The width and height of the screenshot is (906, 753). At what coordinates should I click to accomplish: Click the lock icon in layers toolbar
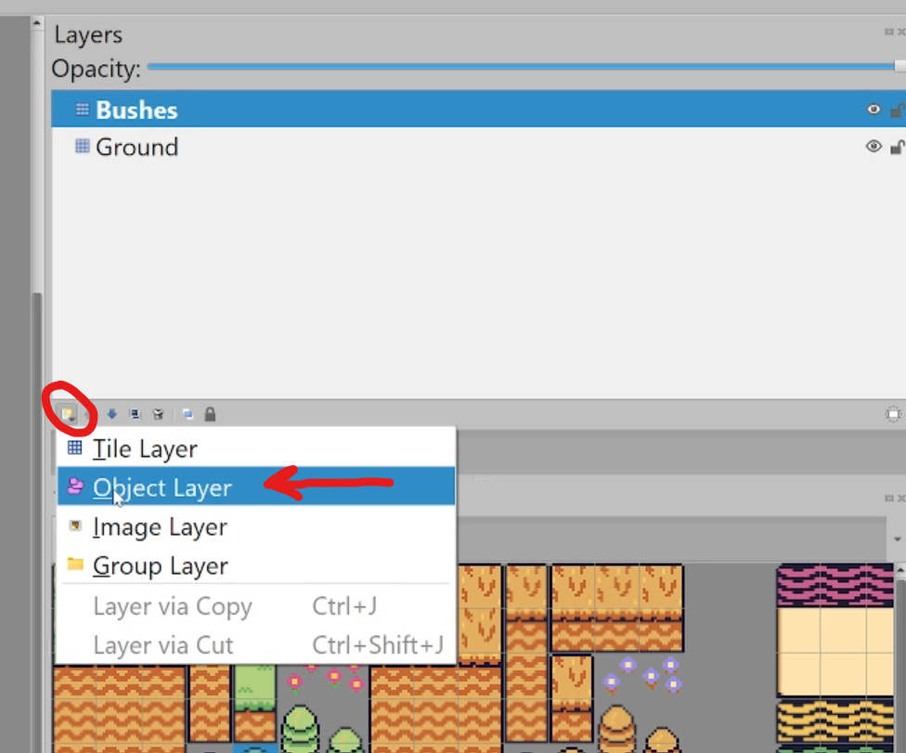click(x=210, y=414)
